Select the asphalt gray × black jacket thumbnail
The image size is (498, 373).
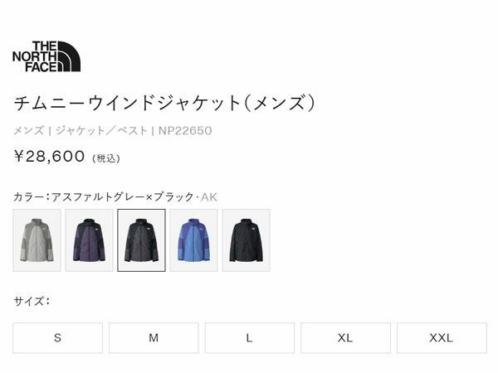141,240
